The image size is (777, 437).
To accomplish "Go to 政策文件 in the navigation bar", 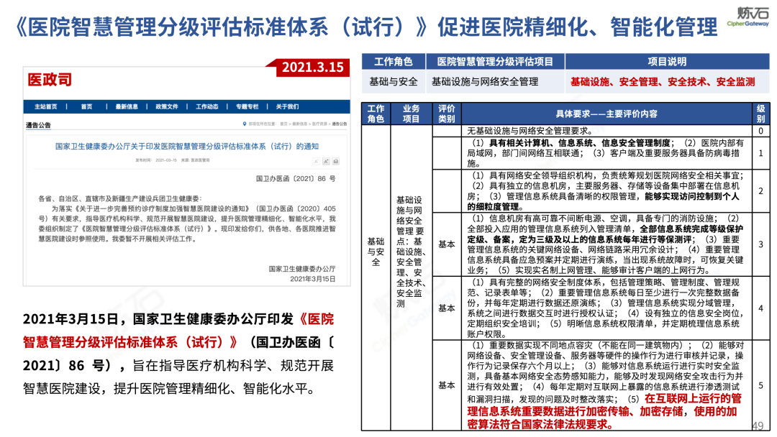I will tap(167, 107).
